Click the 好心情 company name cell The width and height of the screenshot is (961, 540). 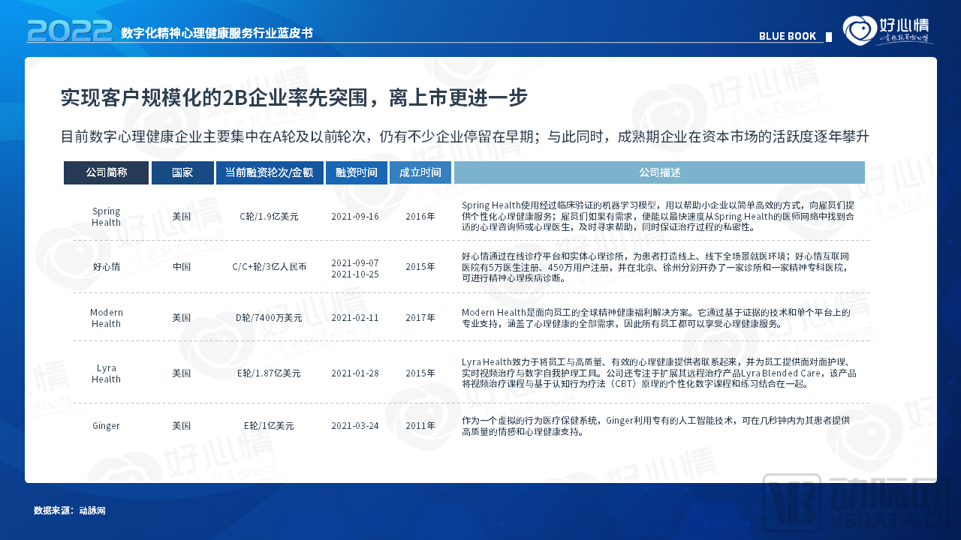[x=106, y=266]
